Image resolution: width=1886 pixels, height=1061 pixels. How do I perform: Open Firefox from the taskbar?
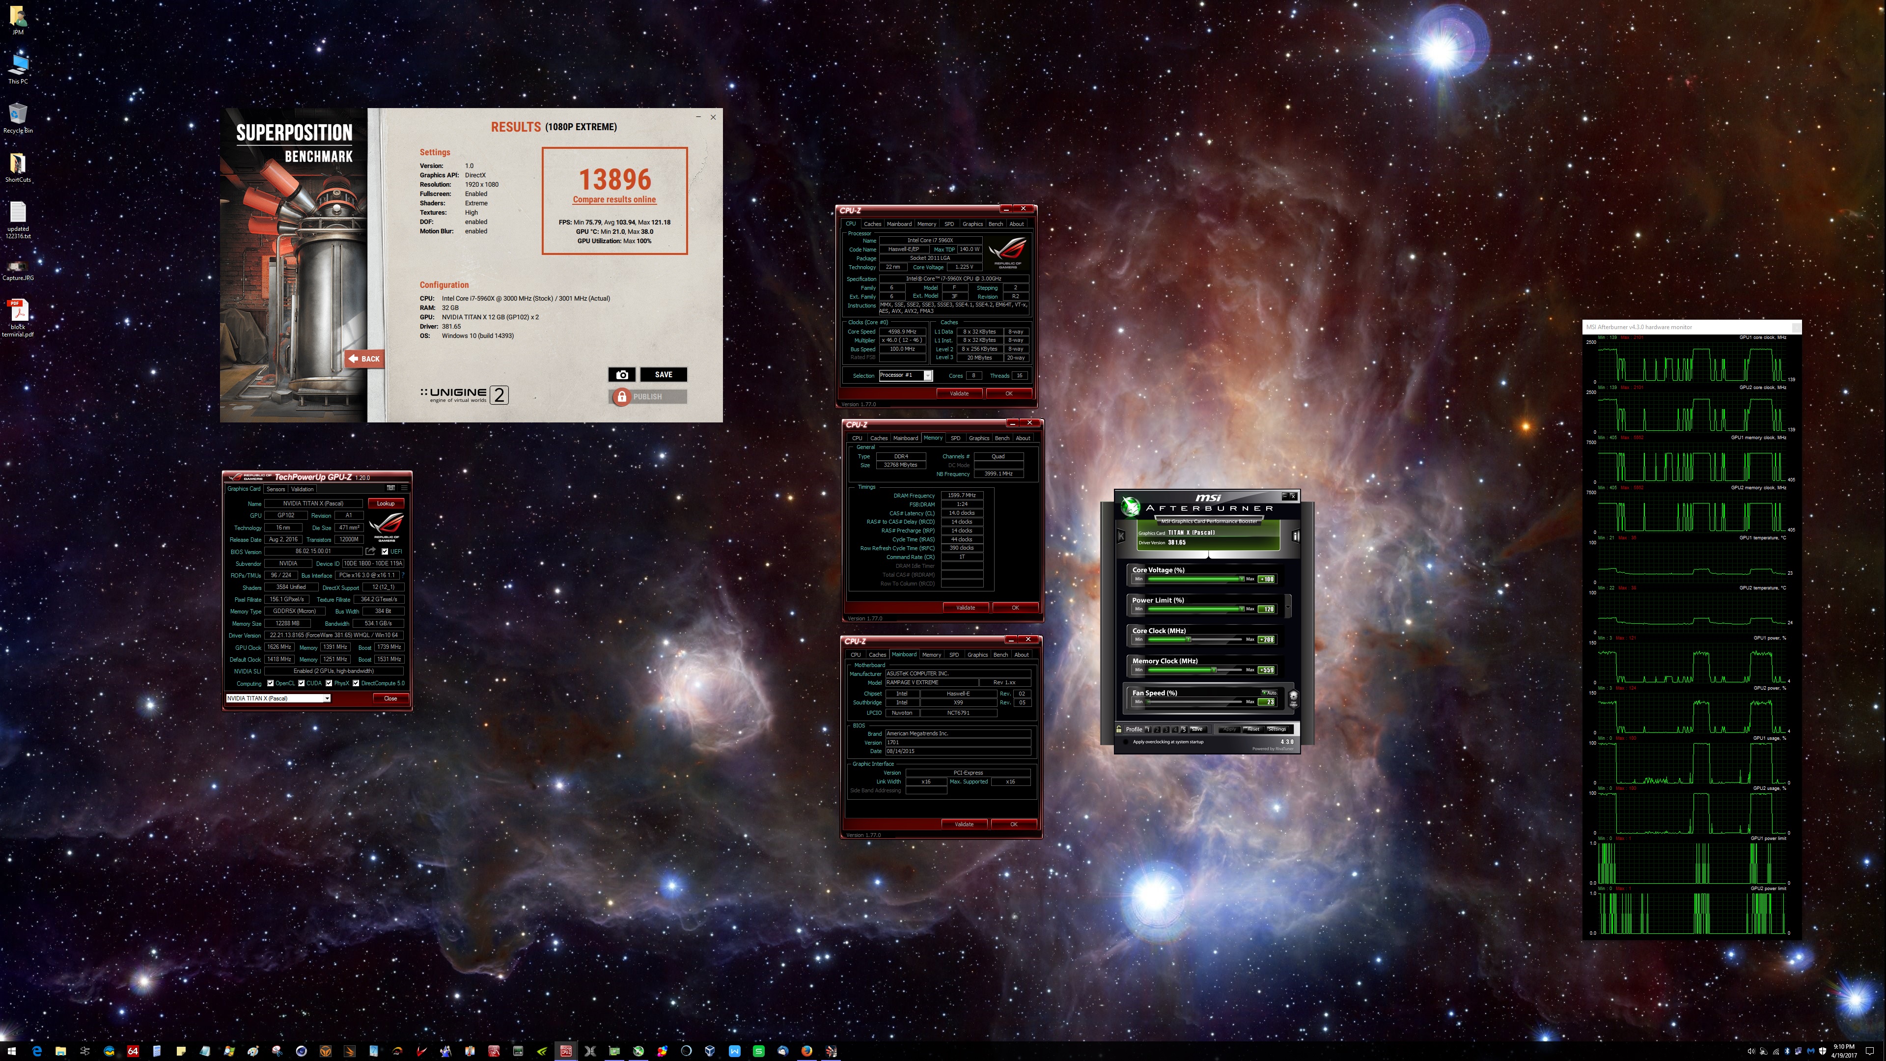[x=807, y=1052]
